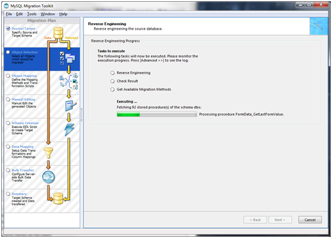Click the Next button

click(x=280, y=220)
